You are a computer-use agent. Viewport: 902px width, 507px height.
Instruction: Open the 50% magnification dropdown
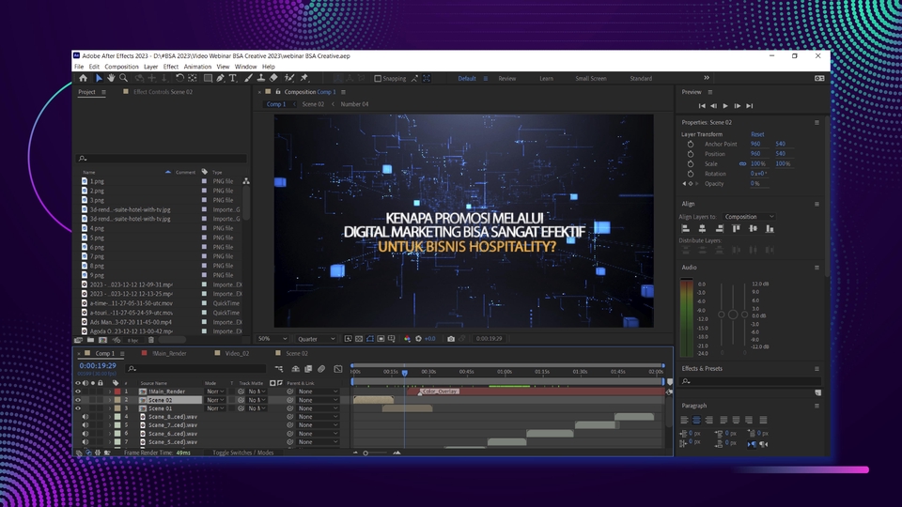coord(272,339)
